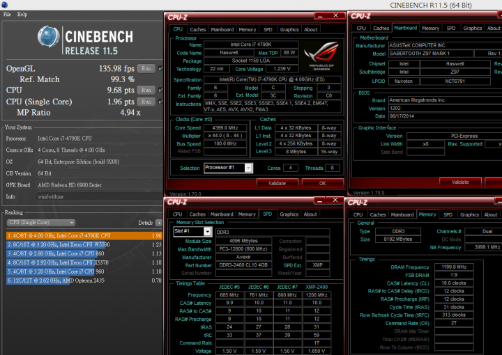Switch to Graphics tab in CPU-Z processor window

(289, 29)
